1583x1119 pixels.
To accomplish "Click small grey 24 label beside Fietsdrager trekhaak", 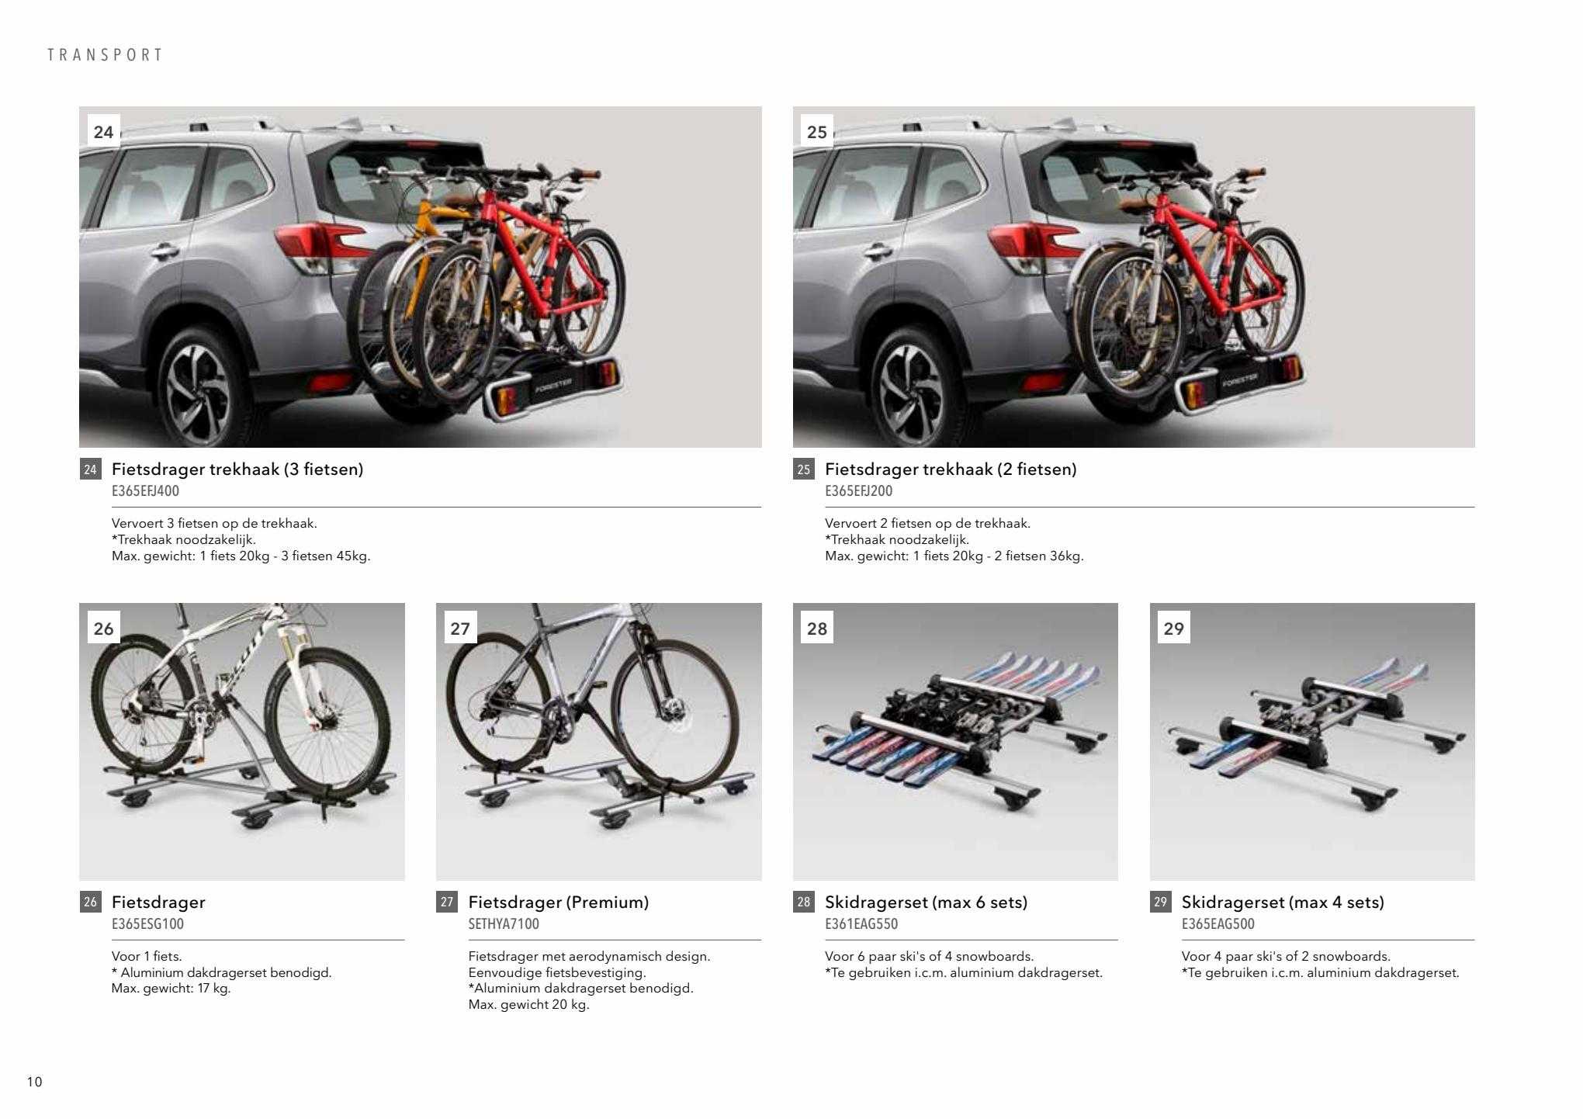I will coord(90,469).
